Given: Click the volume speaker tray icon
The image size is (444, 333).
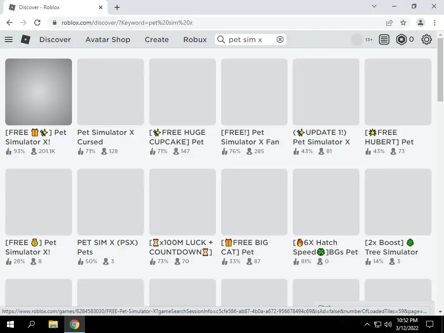Looking at the screenshot, I should [x=388, y=324].
